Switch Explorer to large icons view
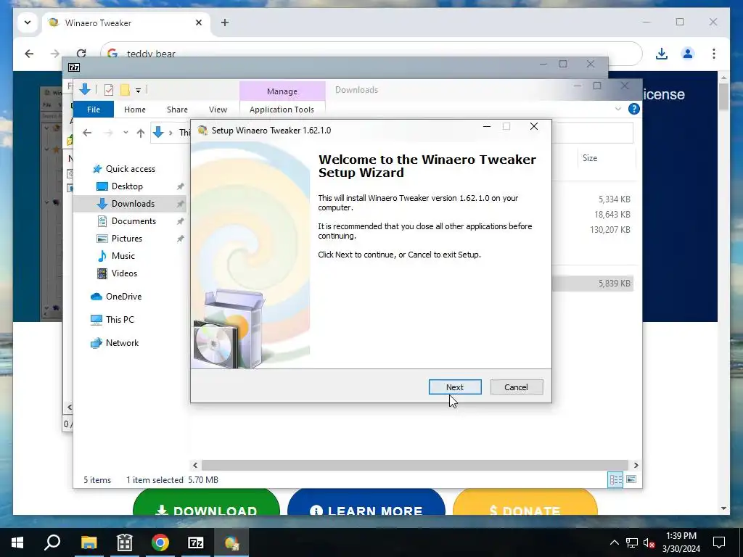Viewport: 743px width, 557px height. (631, 480)
